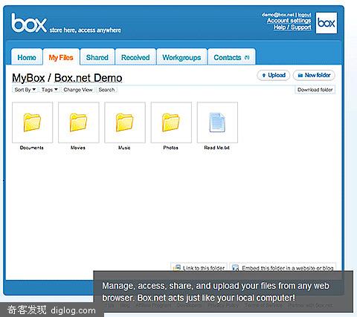The width and height of the screenshot is (357, 317).
Task: Open the Photos folder icon
Action: 171,122
